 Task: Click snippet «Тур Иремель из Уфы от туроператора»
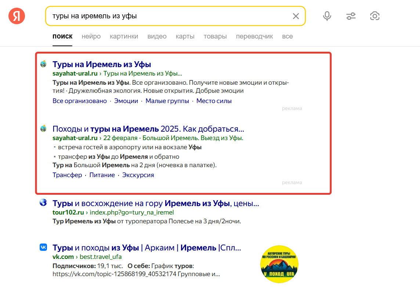click(x=147, y=221)
